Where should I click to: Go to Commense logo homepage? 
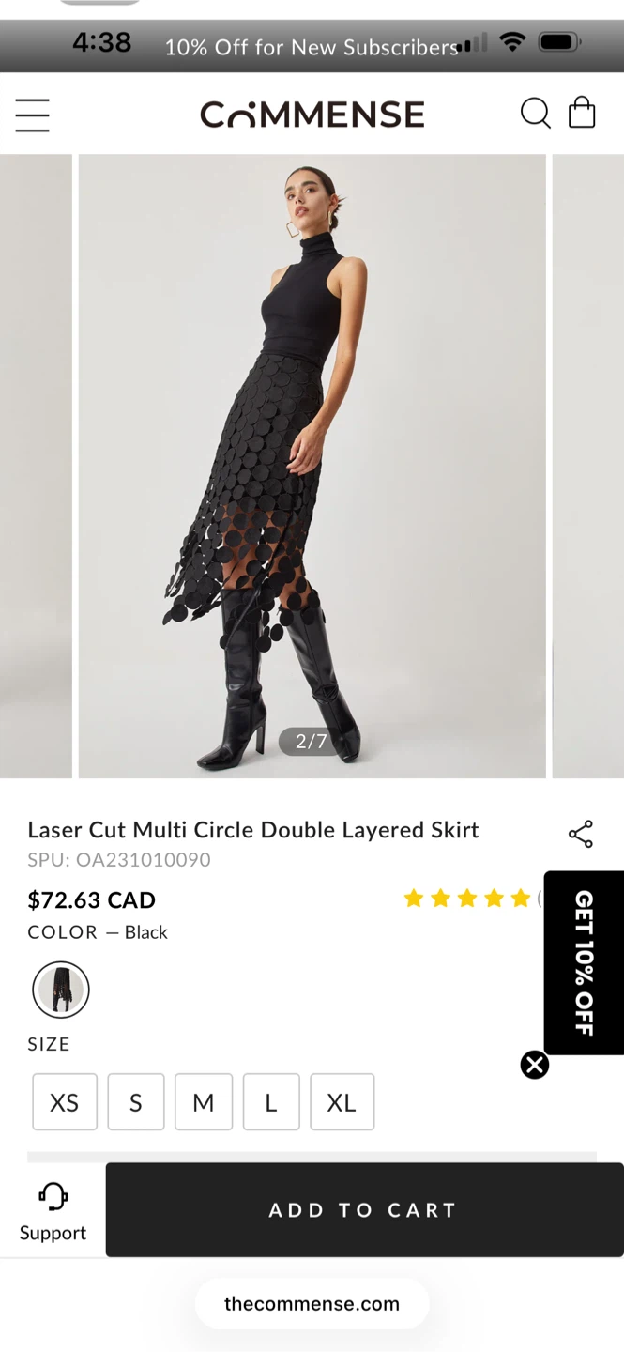[x=312, y=115]
